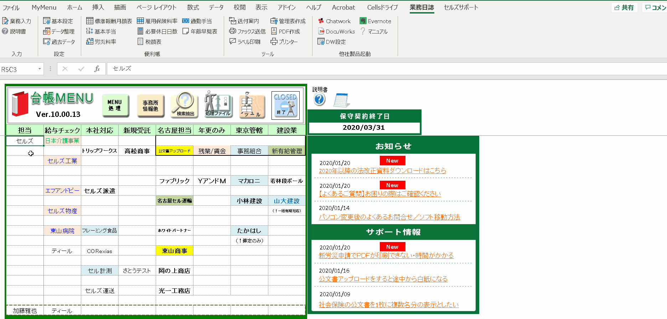The width and height of the screenshot is (667, 319).
Task: Open DW設定
Action: (332, 42)
